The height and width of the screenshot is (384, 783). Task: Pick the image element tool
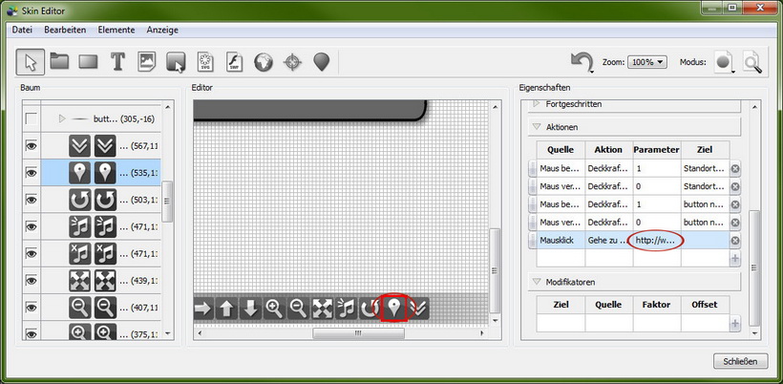pos(147,62)
